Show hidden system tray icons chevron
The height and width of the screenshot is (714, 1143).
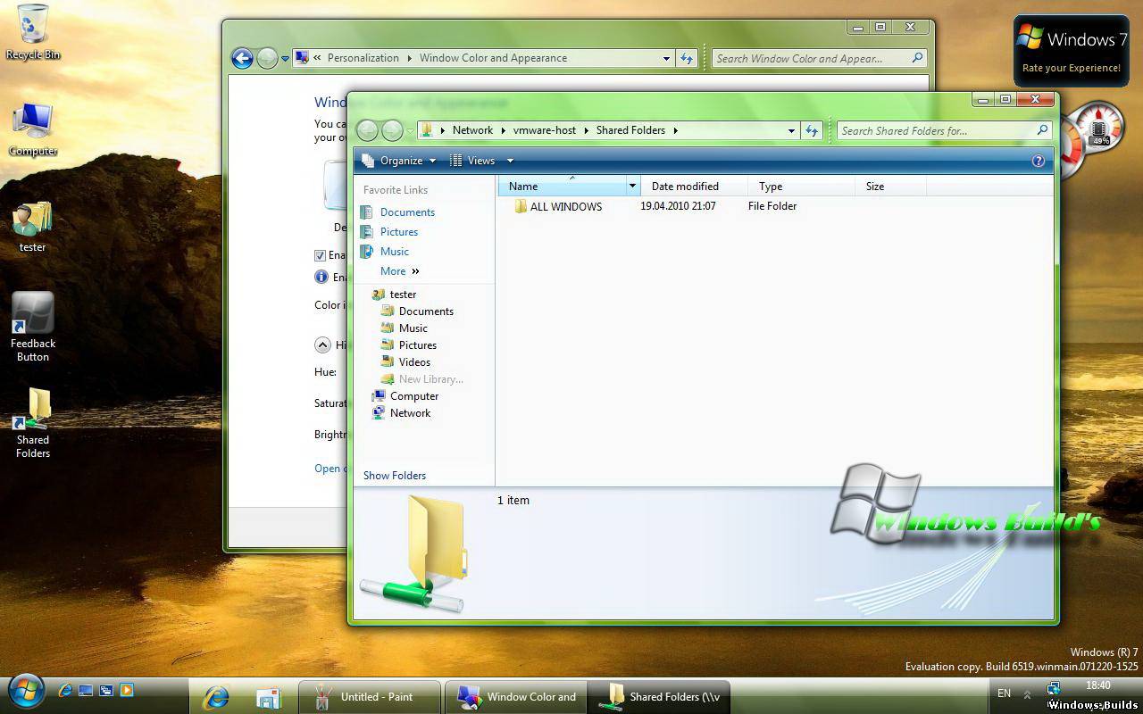1027,693
